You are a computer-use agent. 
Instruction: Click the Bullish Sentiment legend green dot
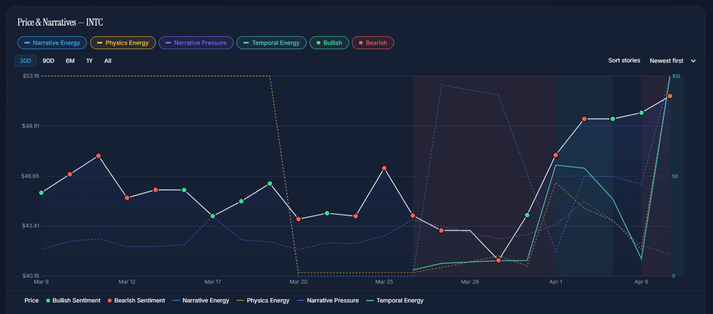pyautogui.click(x=48, y=301)
